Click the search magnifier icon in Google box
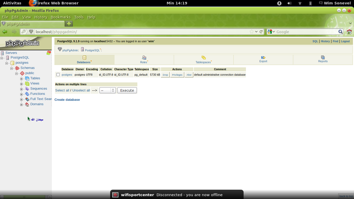 (341, 32)
